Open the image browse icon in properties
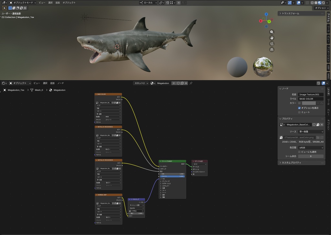This screenshot has height=235, width=331. click(x=283, y=125)
